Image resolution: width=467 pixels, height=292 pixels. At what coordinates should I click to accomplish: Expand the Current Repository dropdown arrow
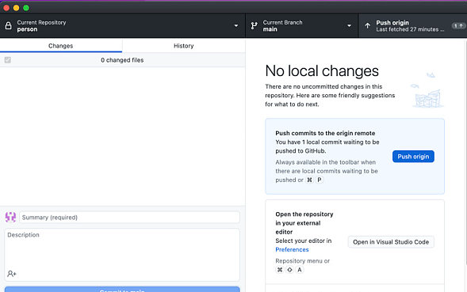(x=236, y=26)
